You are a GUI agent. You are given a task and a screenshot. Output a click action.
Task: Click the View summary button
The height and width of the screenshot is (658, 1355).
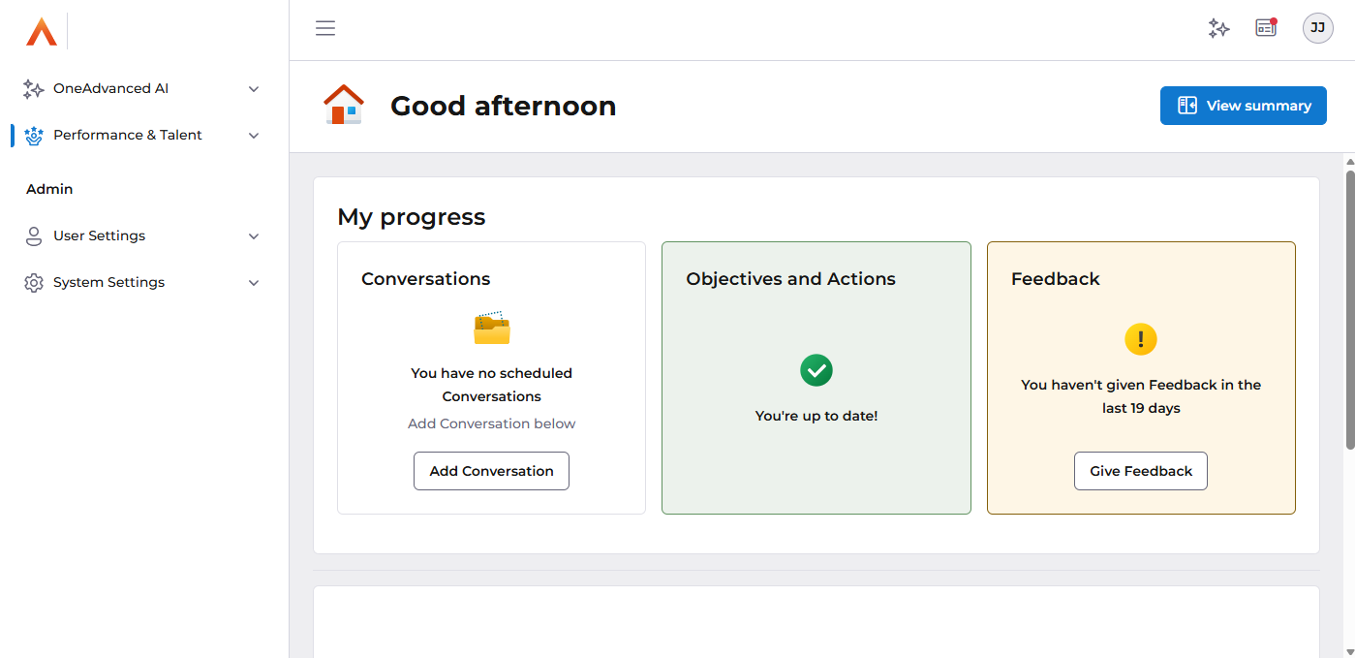1243,106
